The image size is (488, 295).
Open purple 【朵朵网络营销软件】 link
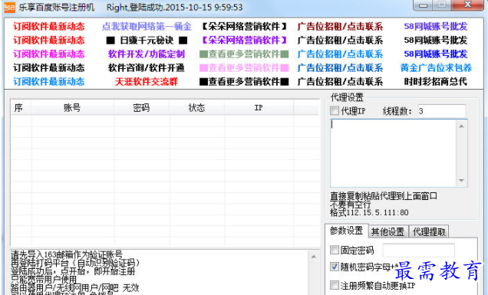coord(244,41)
